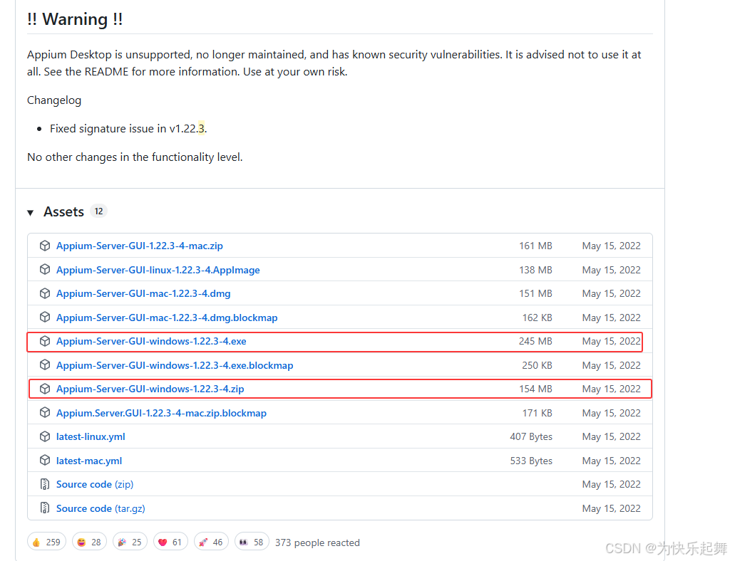Click May 15, 2022 date of Source code (tar.gz)
Screen dimensions: 730x561
point(611,509)
